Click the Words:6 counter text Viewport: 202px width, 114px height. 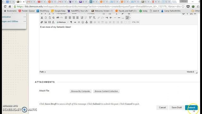190,72
